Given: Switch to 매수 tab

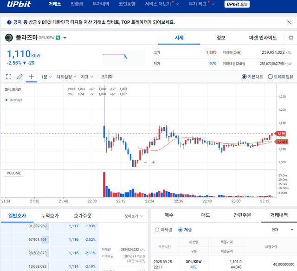Looking at the screenshot, I should point(169,215).
